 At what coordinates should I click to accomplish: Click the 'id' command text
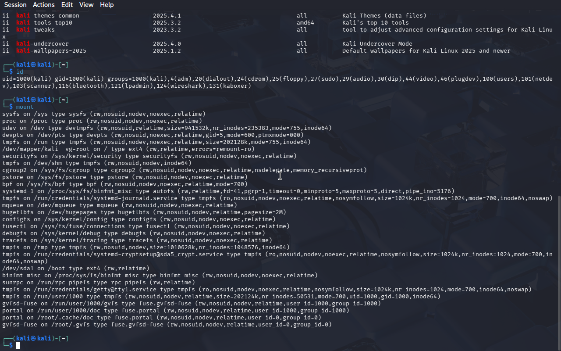click(20, 72)
